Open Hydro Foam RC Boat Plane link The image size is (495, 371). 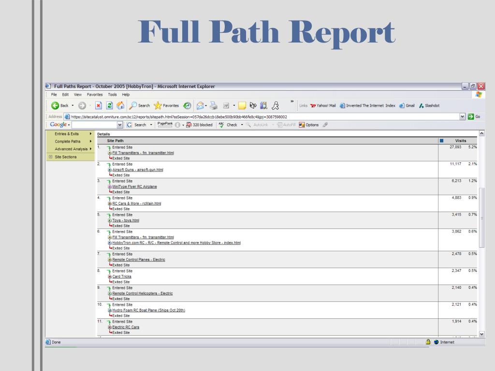(x=149, y=311)
